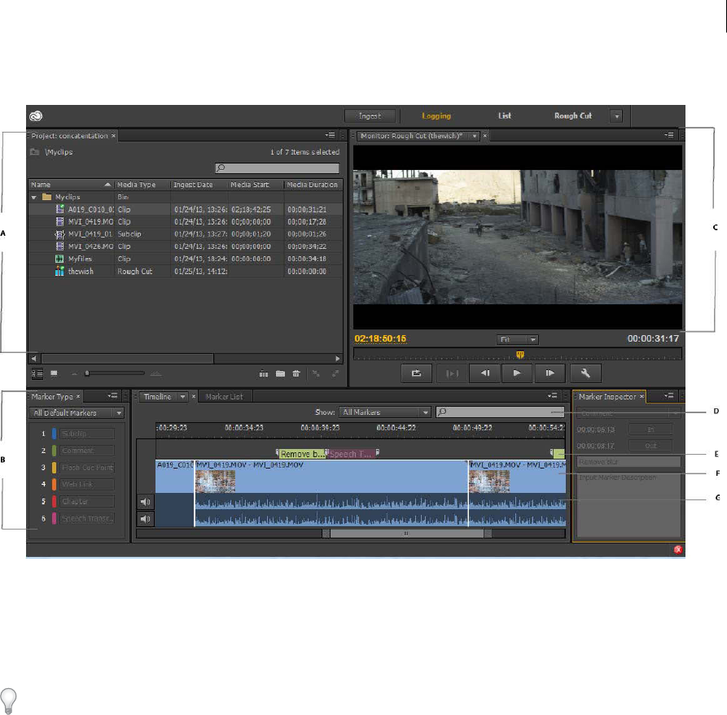Play the rough cut in the monitor

click(x=517, y=373)
